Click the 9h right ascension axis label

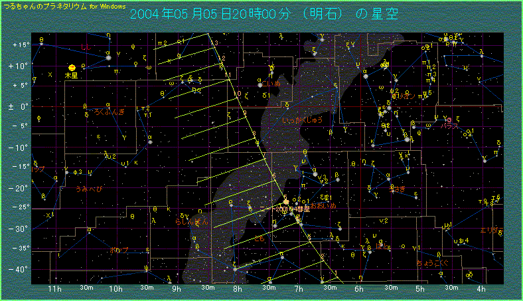point(176,290)
